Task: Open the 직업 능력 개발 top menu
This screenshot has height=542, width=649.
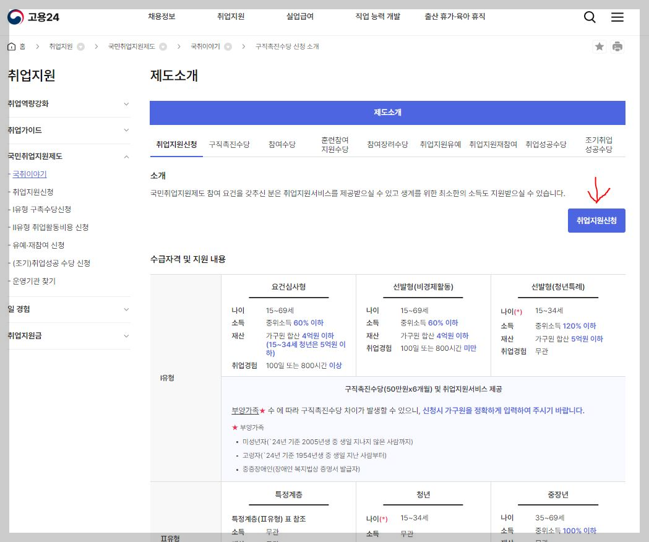Action: pos(377,17)
